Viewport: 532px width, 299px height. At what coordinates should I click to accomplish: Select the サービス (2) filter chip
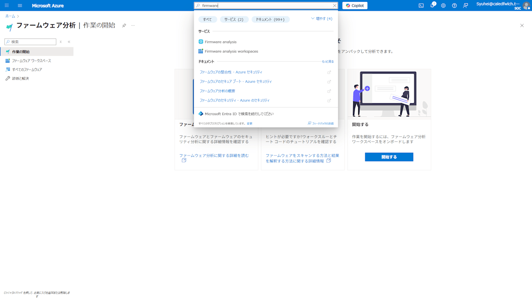click(234, 19)
